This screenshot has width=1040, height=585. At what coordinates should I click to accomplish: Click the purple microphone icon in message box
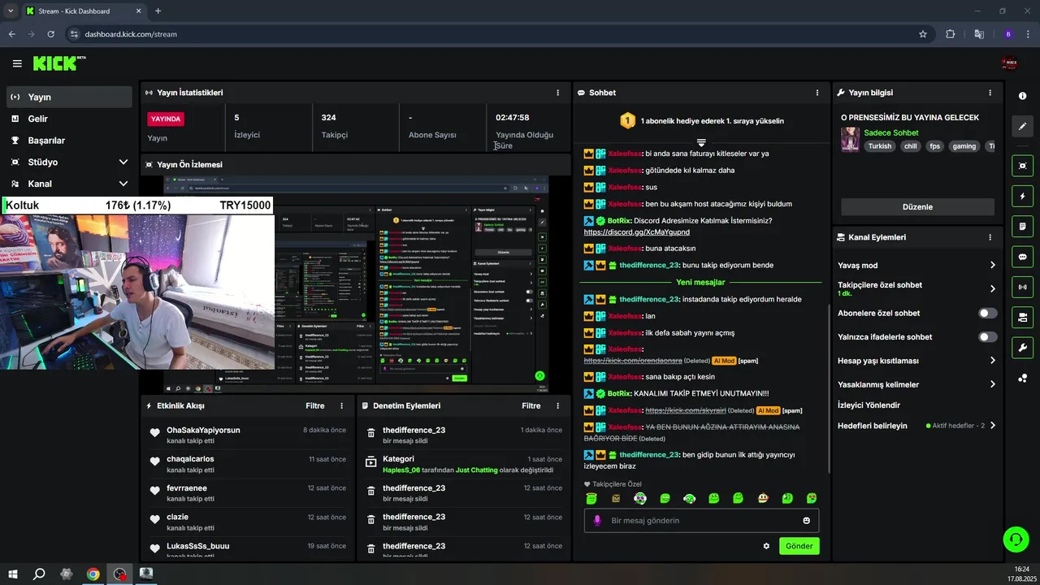(597, 521)
